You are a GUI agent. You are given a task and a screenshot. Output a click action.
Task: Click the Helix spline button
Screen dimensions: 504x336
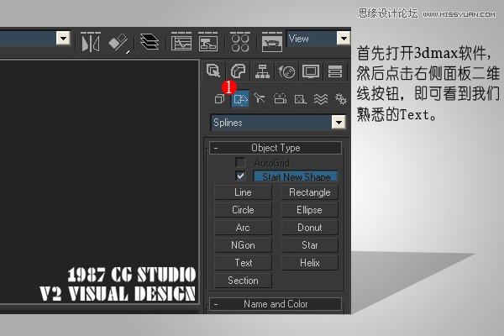(309, 263)
